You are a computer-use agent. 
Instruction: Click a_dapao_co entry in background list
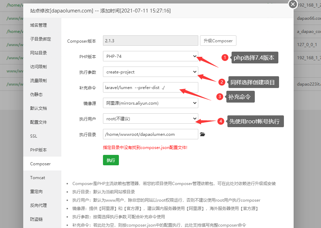[x=309, y=32]
